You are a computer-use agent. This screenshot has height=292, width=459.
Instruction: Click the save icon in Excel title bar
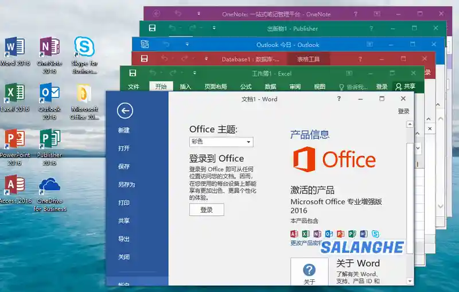pos(133,73)
